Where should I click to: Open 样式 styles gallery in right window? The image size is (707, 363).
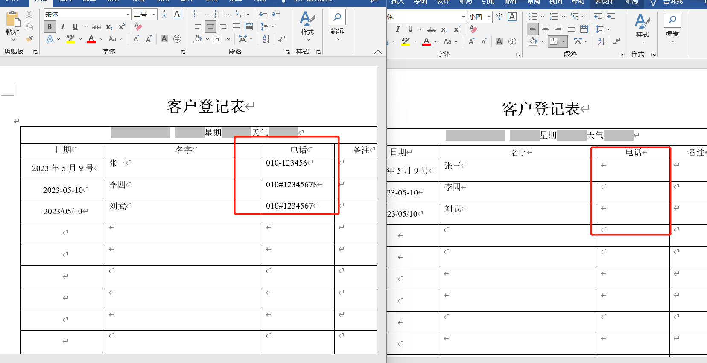tap(643, 28)
